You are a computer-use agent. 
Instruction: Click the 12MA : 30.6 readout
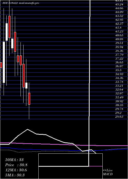(16, 170)
